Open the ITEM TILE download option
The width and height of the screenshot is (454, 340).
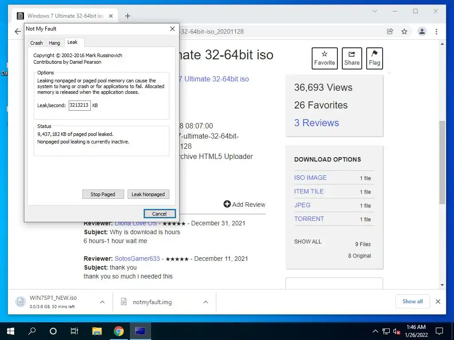[x=309, y=191]
